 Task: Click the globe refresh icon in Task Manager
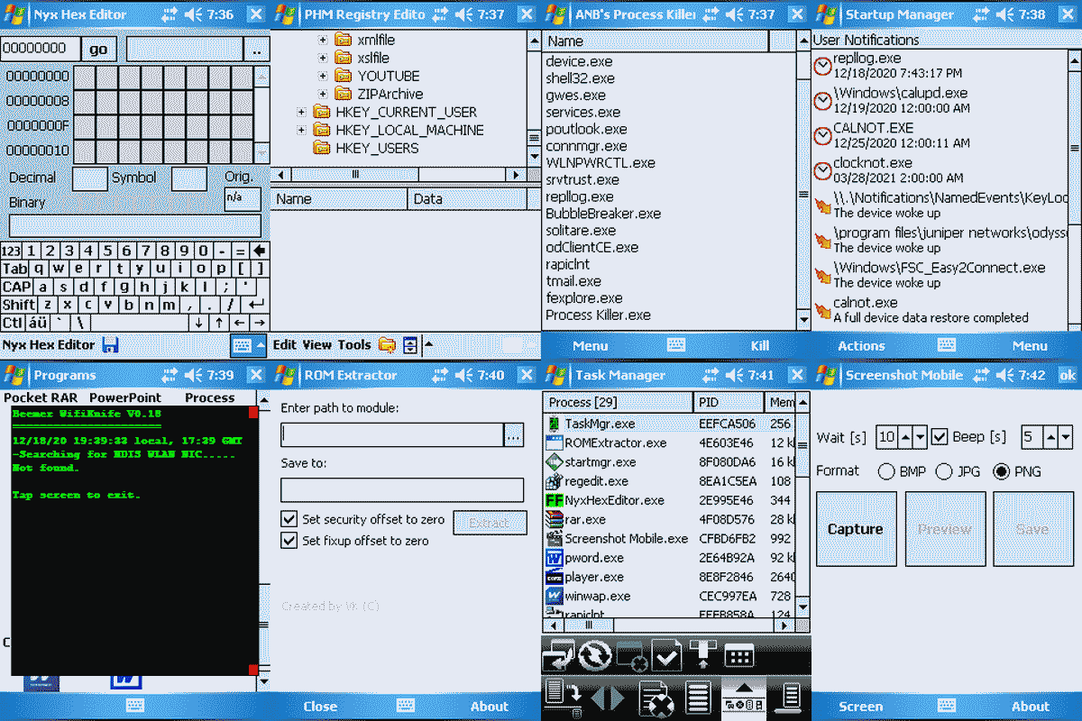click(x=595, y=655)
